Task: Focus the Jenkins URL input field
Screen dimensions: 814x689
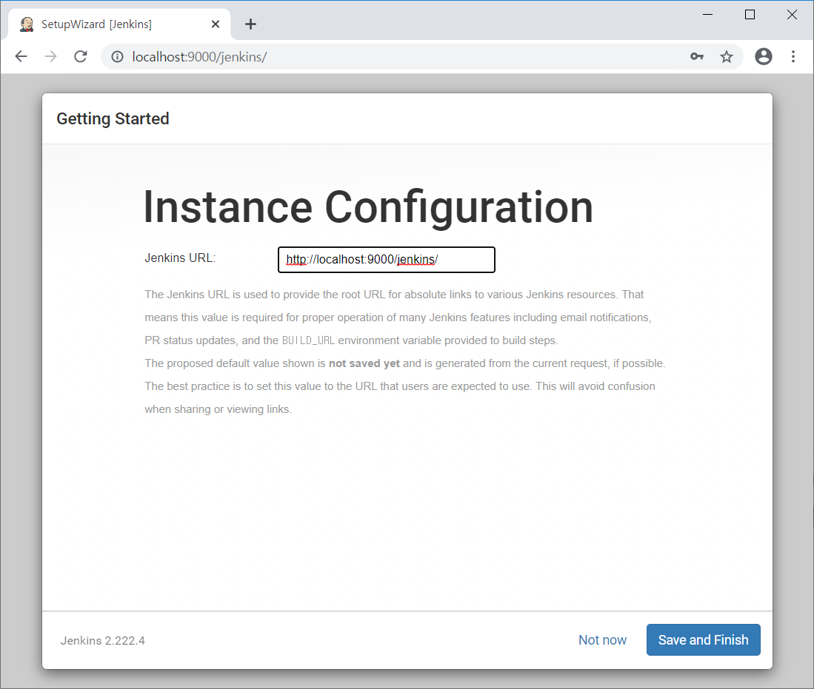Action: 386,260
